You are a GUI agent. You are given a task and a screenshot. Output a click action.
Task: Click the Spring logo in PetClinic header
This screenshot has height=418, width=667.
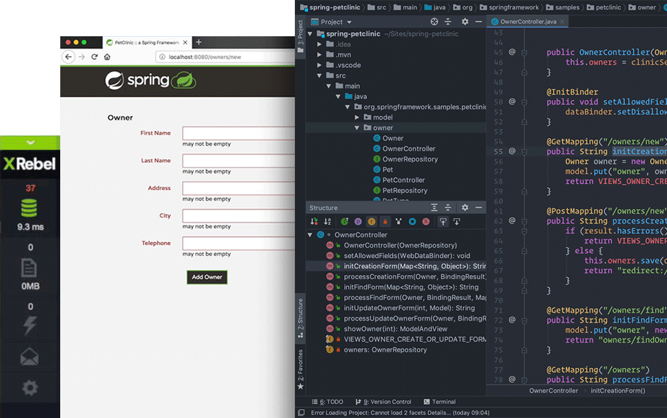[151, 80]
